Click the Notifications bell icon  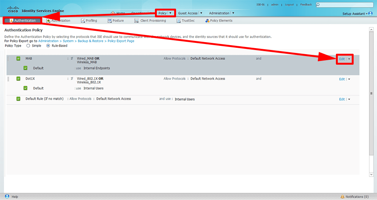(342, 197)
